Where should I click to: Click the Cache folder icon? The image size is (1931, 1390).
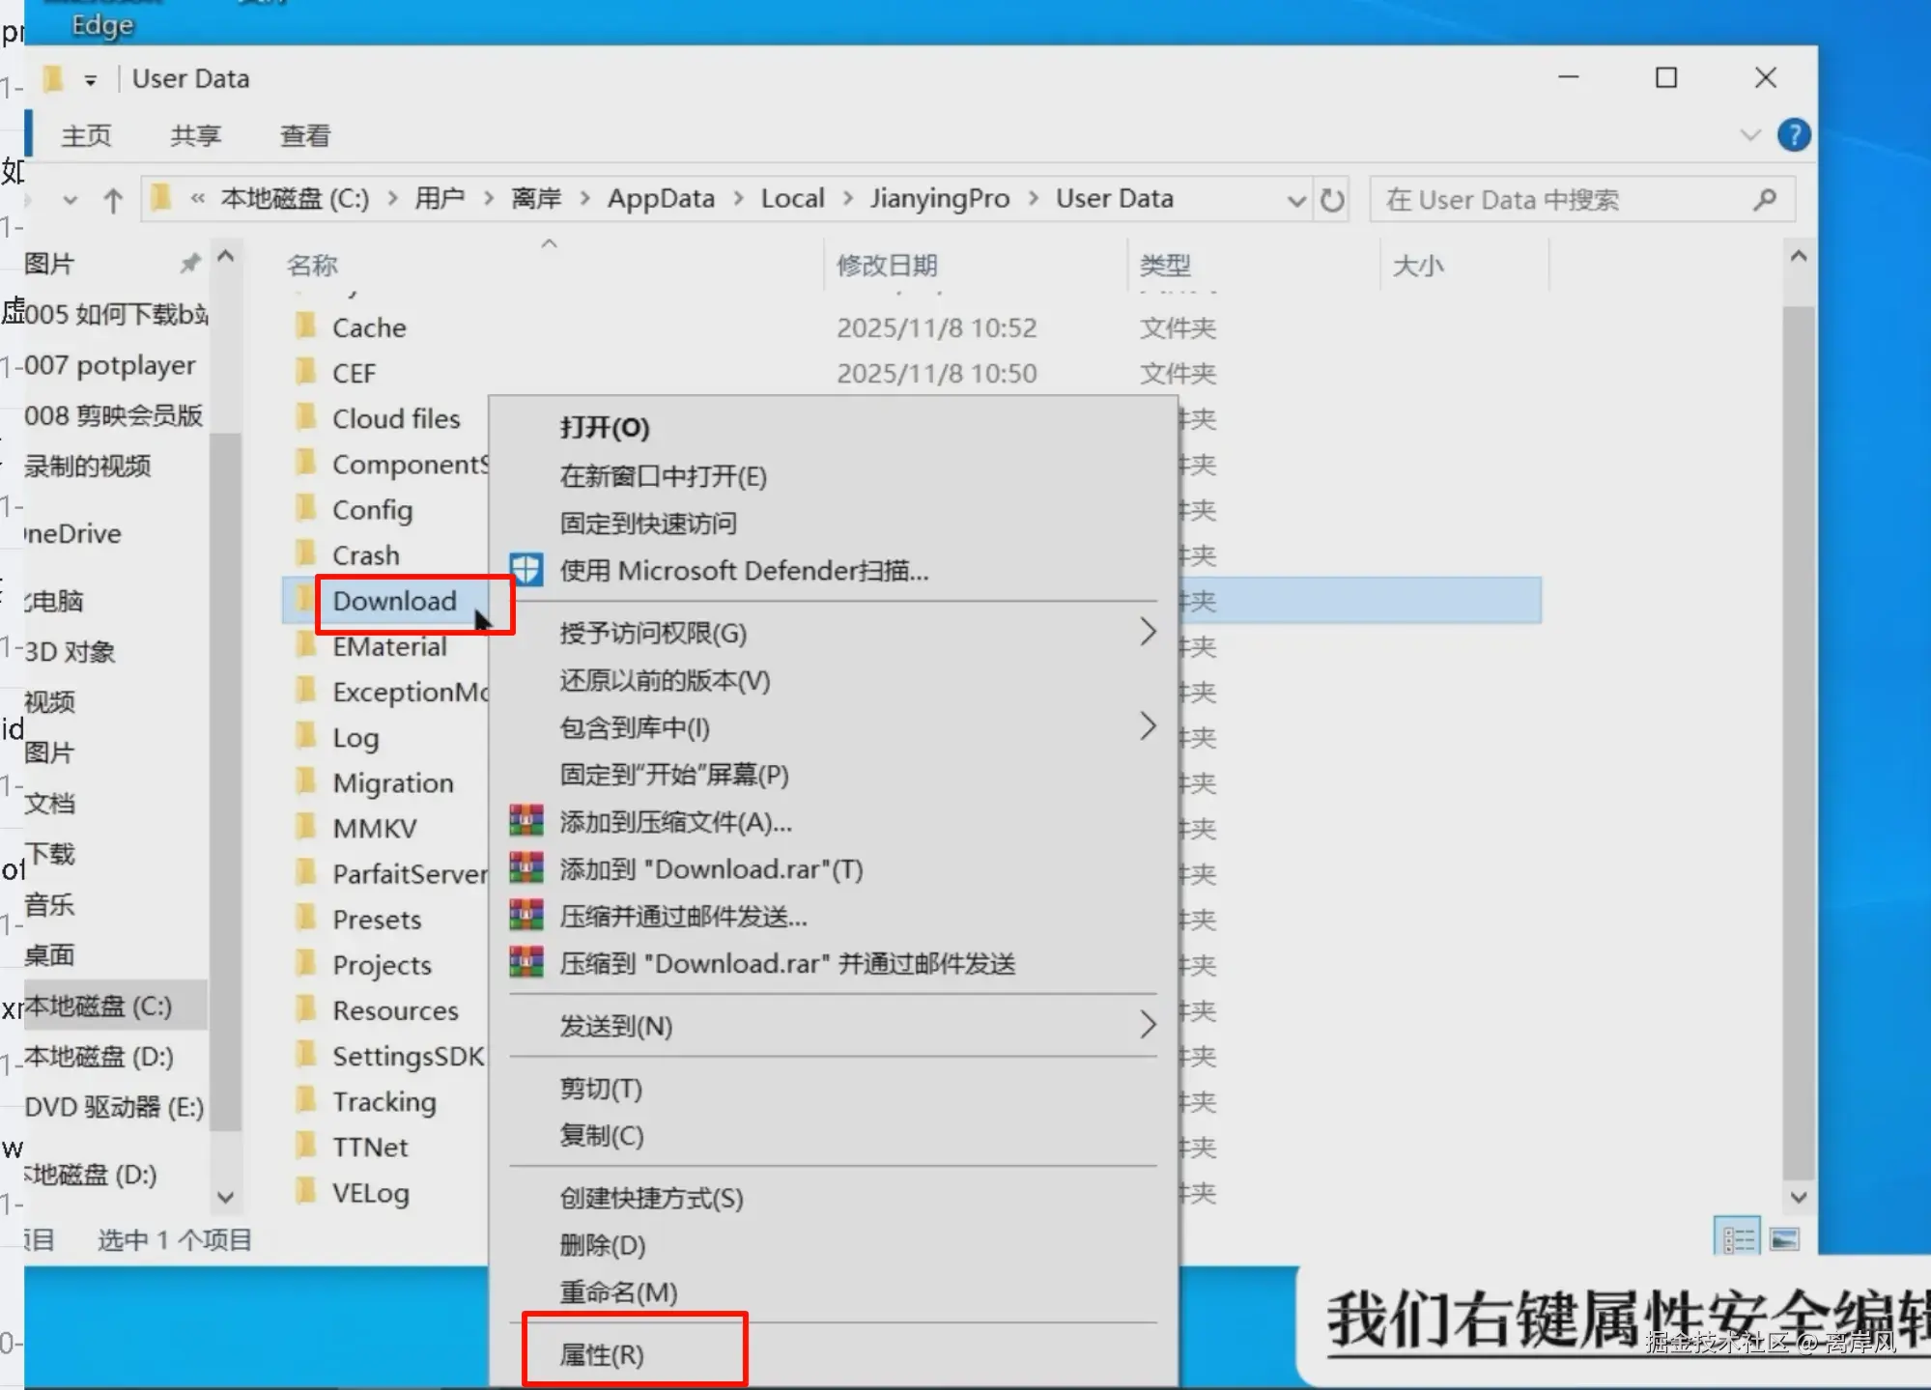point(305,326)
